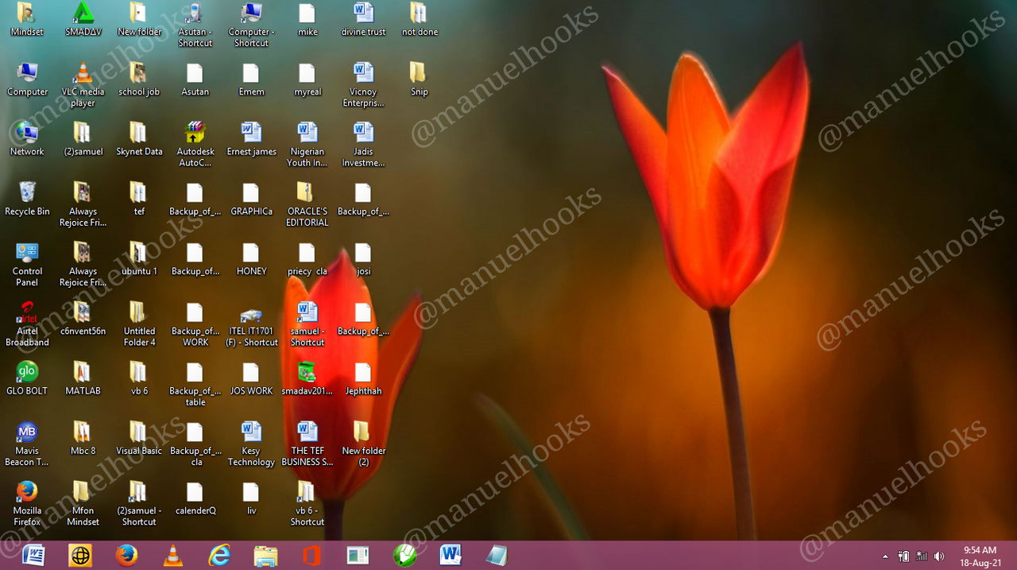Select the priecy_cla file icon

[307, 258]
